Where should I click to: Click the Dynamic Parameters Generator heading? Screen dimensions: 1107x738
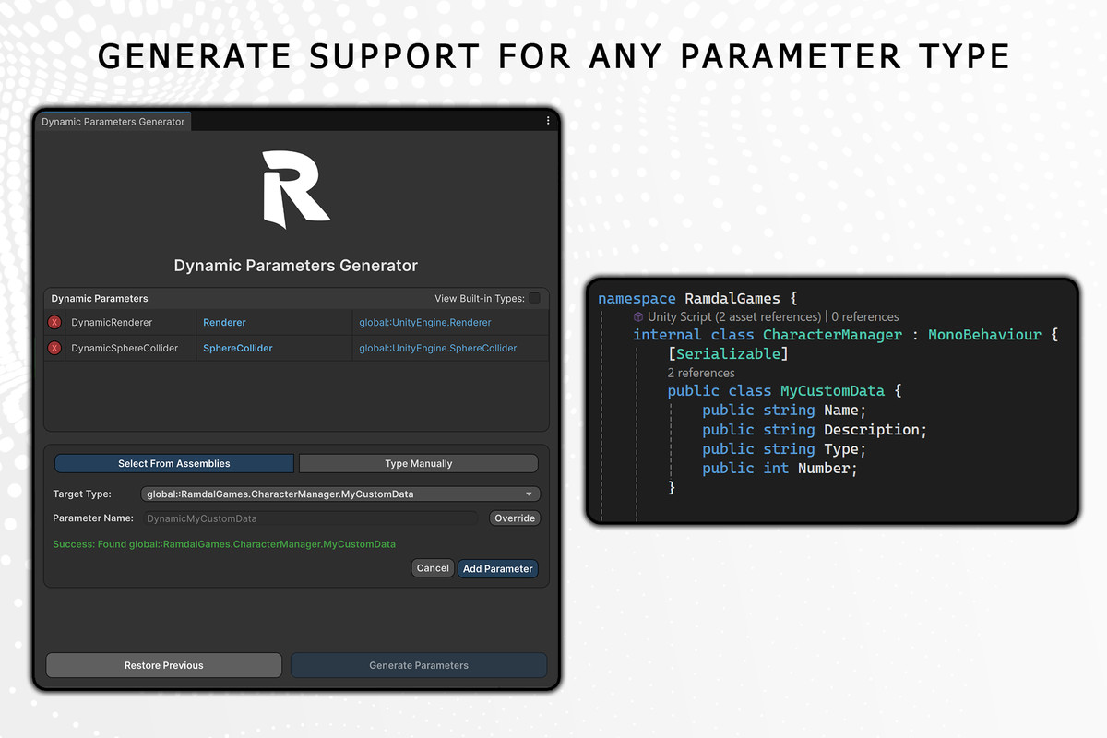point(296,266)
